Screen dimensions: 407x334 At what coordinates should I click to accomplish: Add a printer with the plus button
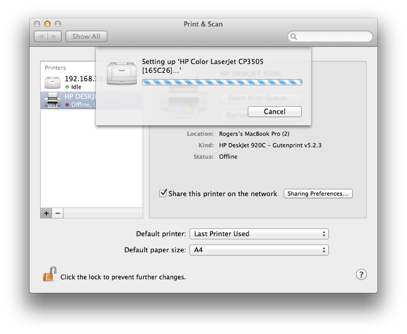(46, 213)
